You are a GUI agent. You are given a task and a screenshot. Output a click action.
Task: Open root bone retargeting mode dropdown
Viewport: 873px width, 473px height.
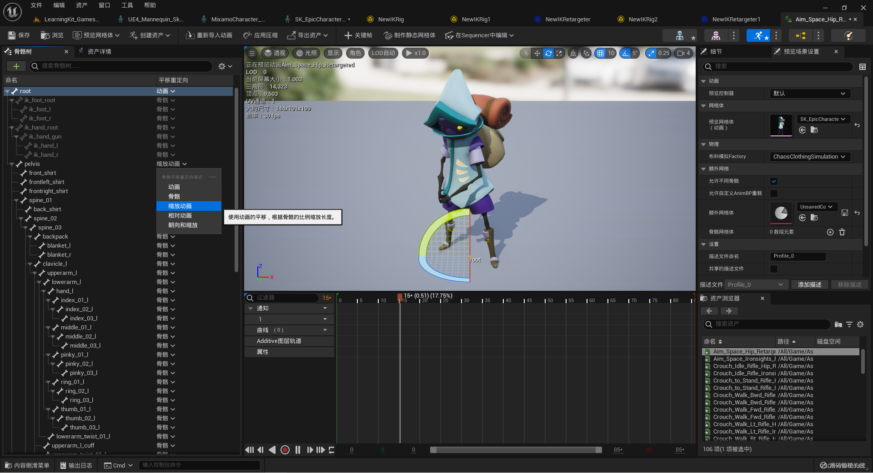tap(166, 91)
